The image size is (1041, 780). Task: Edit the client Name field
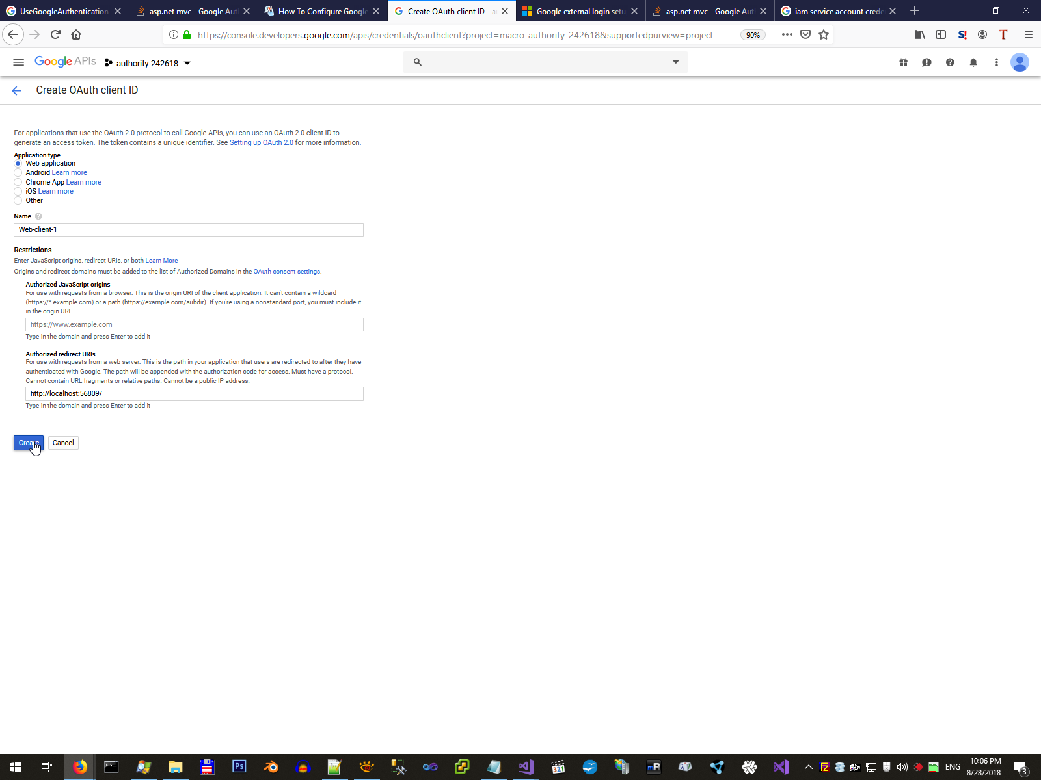point(189,230)
